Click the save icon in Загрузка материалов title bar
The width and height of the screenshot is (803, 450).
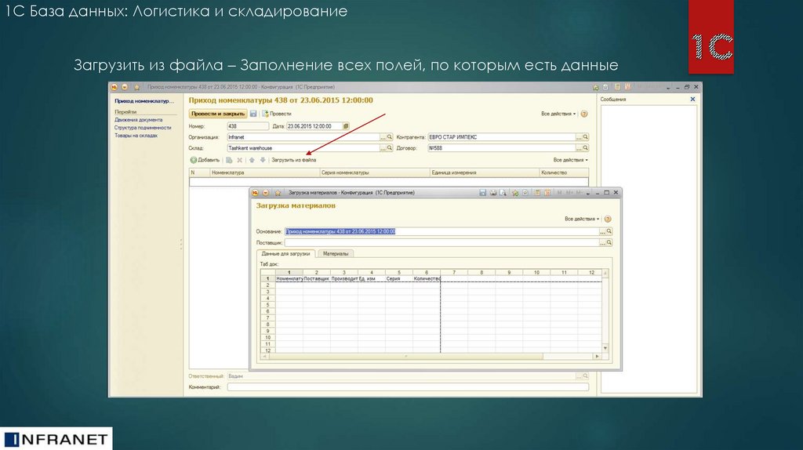(483, 192)
